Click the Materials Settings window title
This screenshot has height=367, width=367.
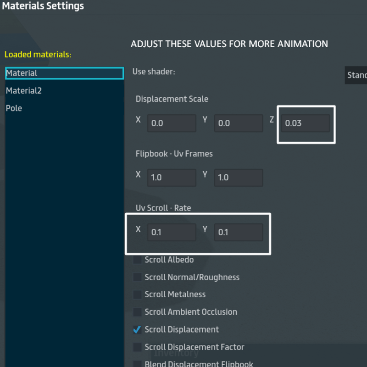click(x=43, y=6)
